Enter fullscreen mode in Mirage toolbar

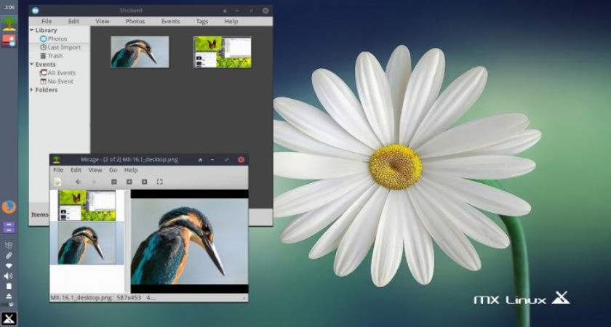coord(159,182)
